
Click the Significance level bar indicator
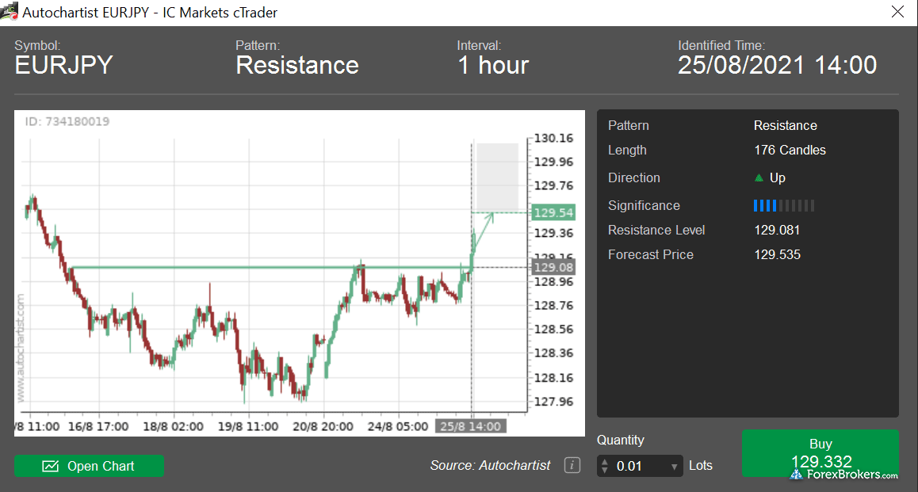tap(783, 206)
